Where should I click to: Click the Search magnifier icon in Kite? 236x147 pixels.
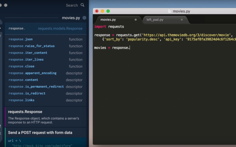pos(83,5)
